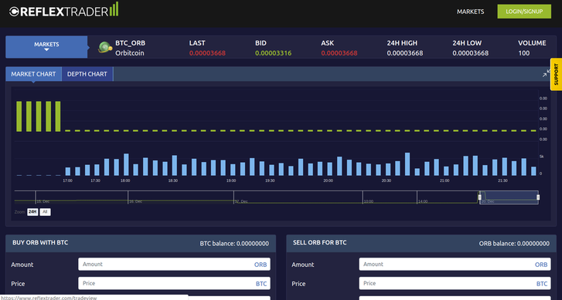
Task: Click the sell Price input field
Action: pos(455,283)
